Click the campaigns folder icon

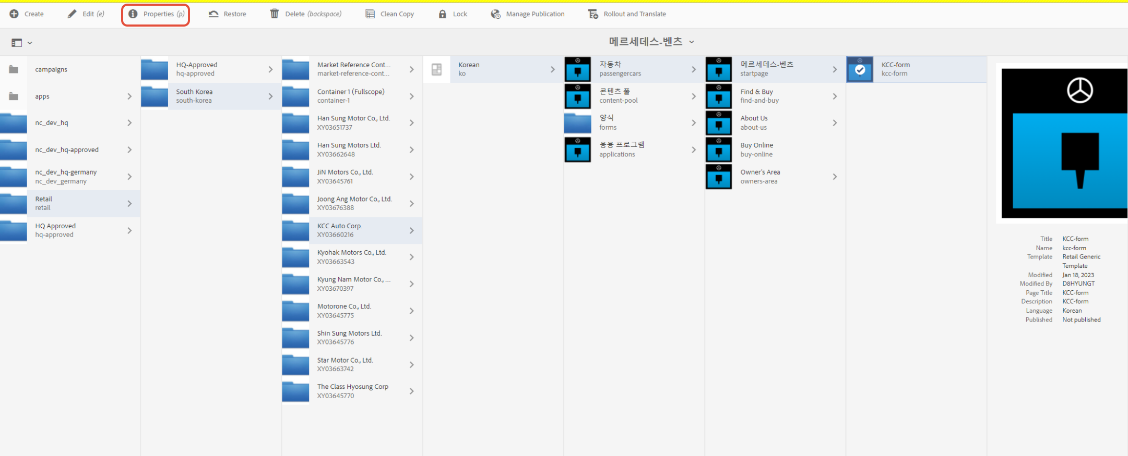tap(14, 69)
